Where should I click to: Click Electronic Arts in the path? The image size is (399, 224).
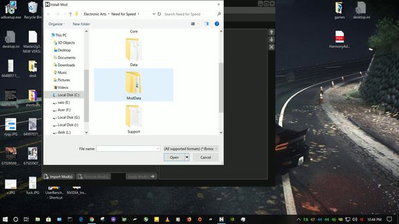[95, 14]
